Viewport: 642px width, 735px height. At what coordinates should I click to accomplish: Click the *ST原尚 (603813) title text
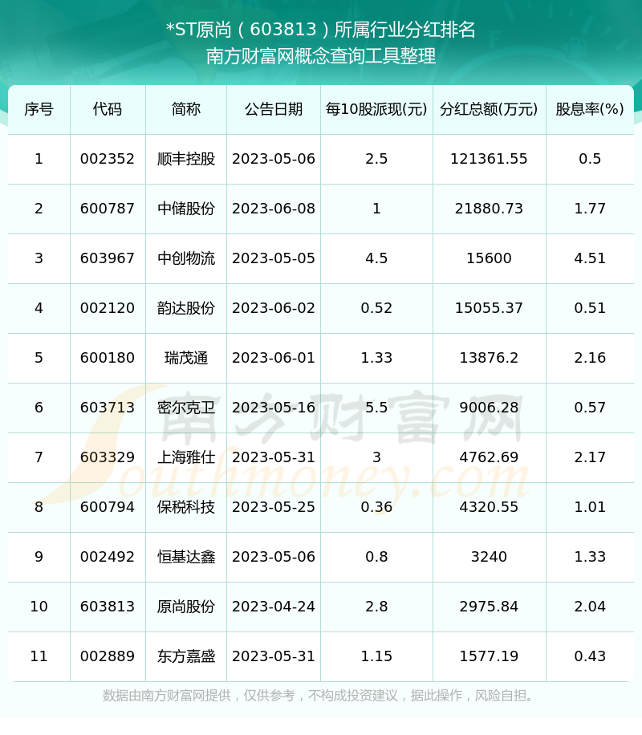pos(321,26)
